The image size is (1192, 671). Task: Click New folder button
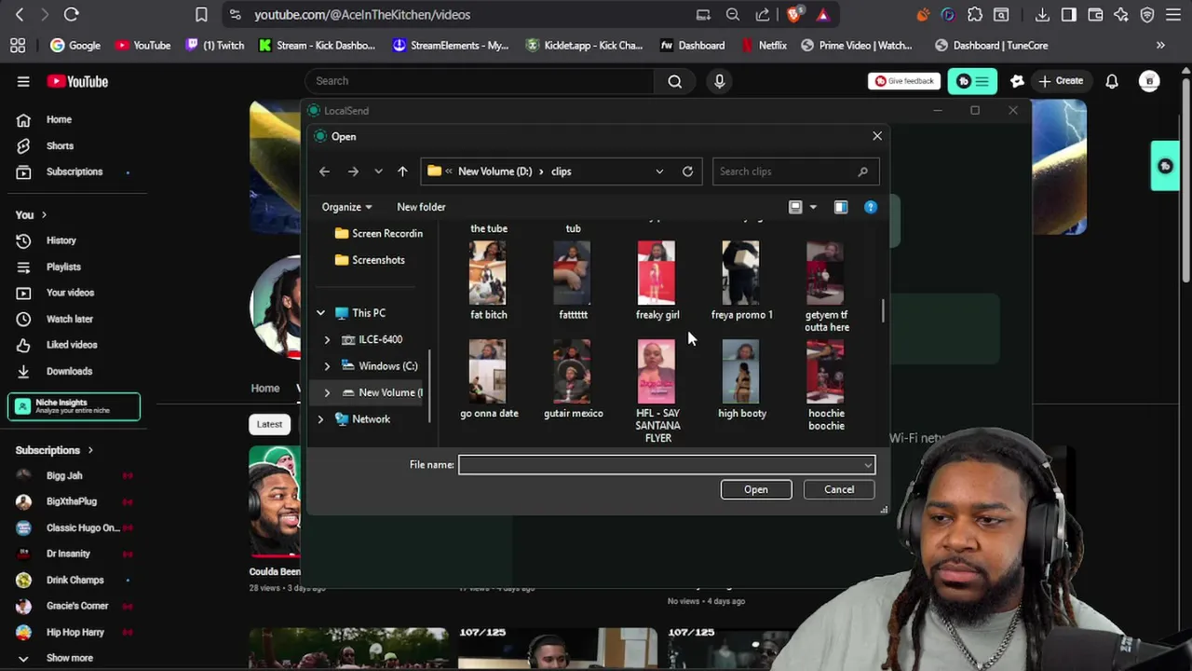421,207
